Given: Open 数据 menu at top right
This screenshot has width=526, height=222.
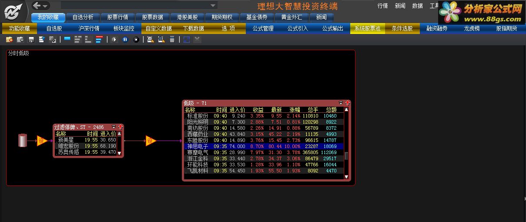Looking at the screenshot, I should click(x=418, y=6).
